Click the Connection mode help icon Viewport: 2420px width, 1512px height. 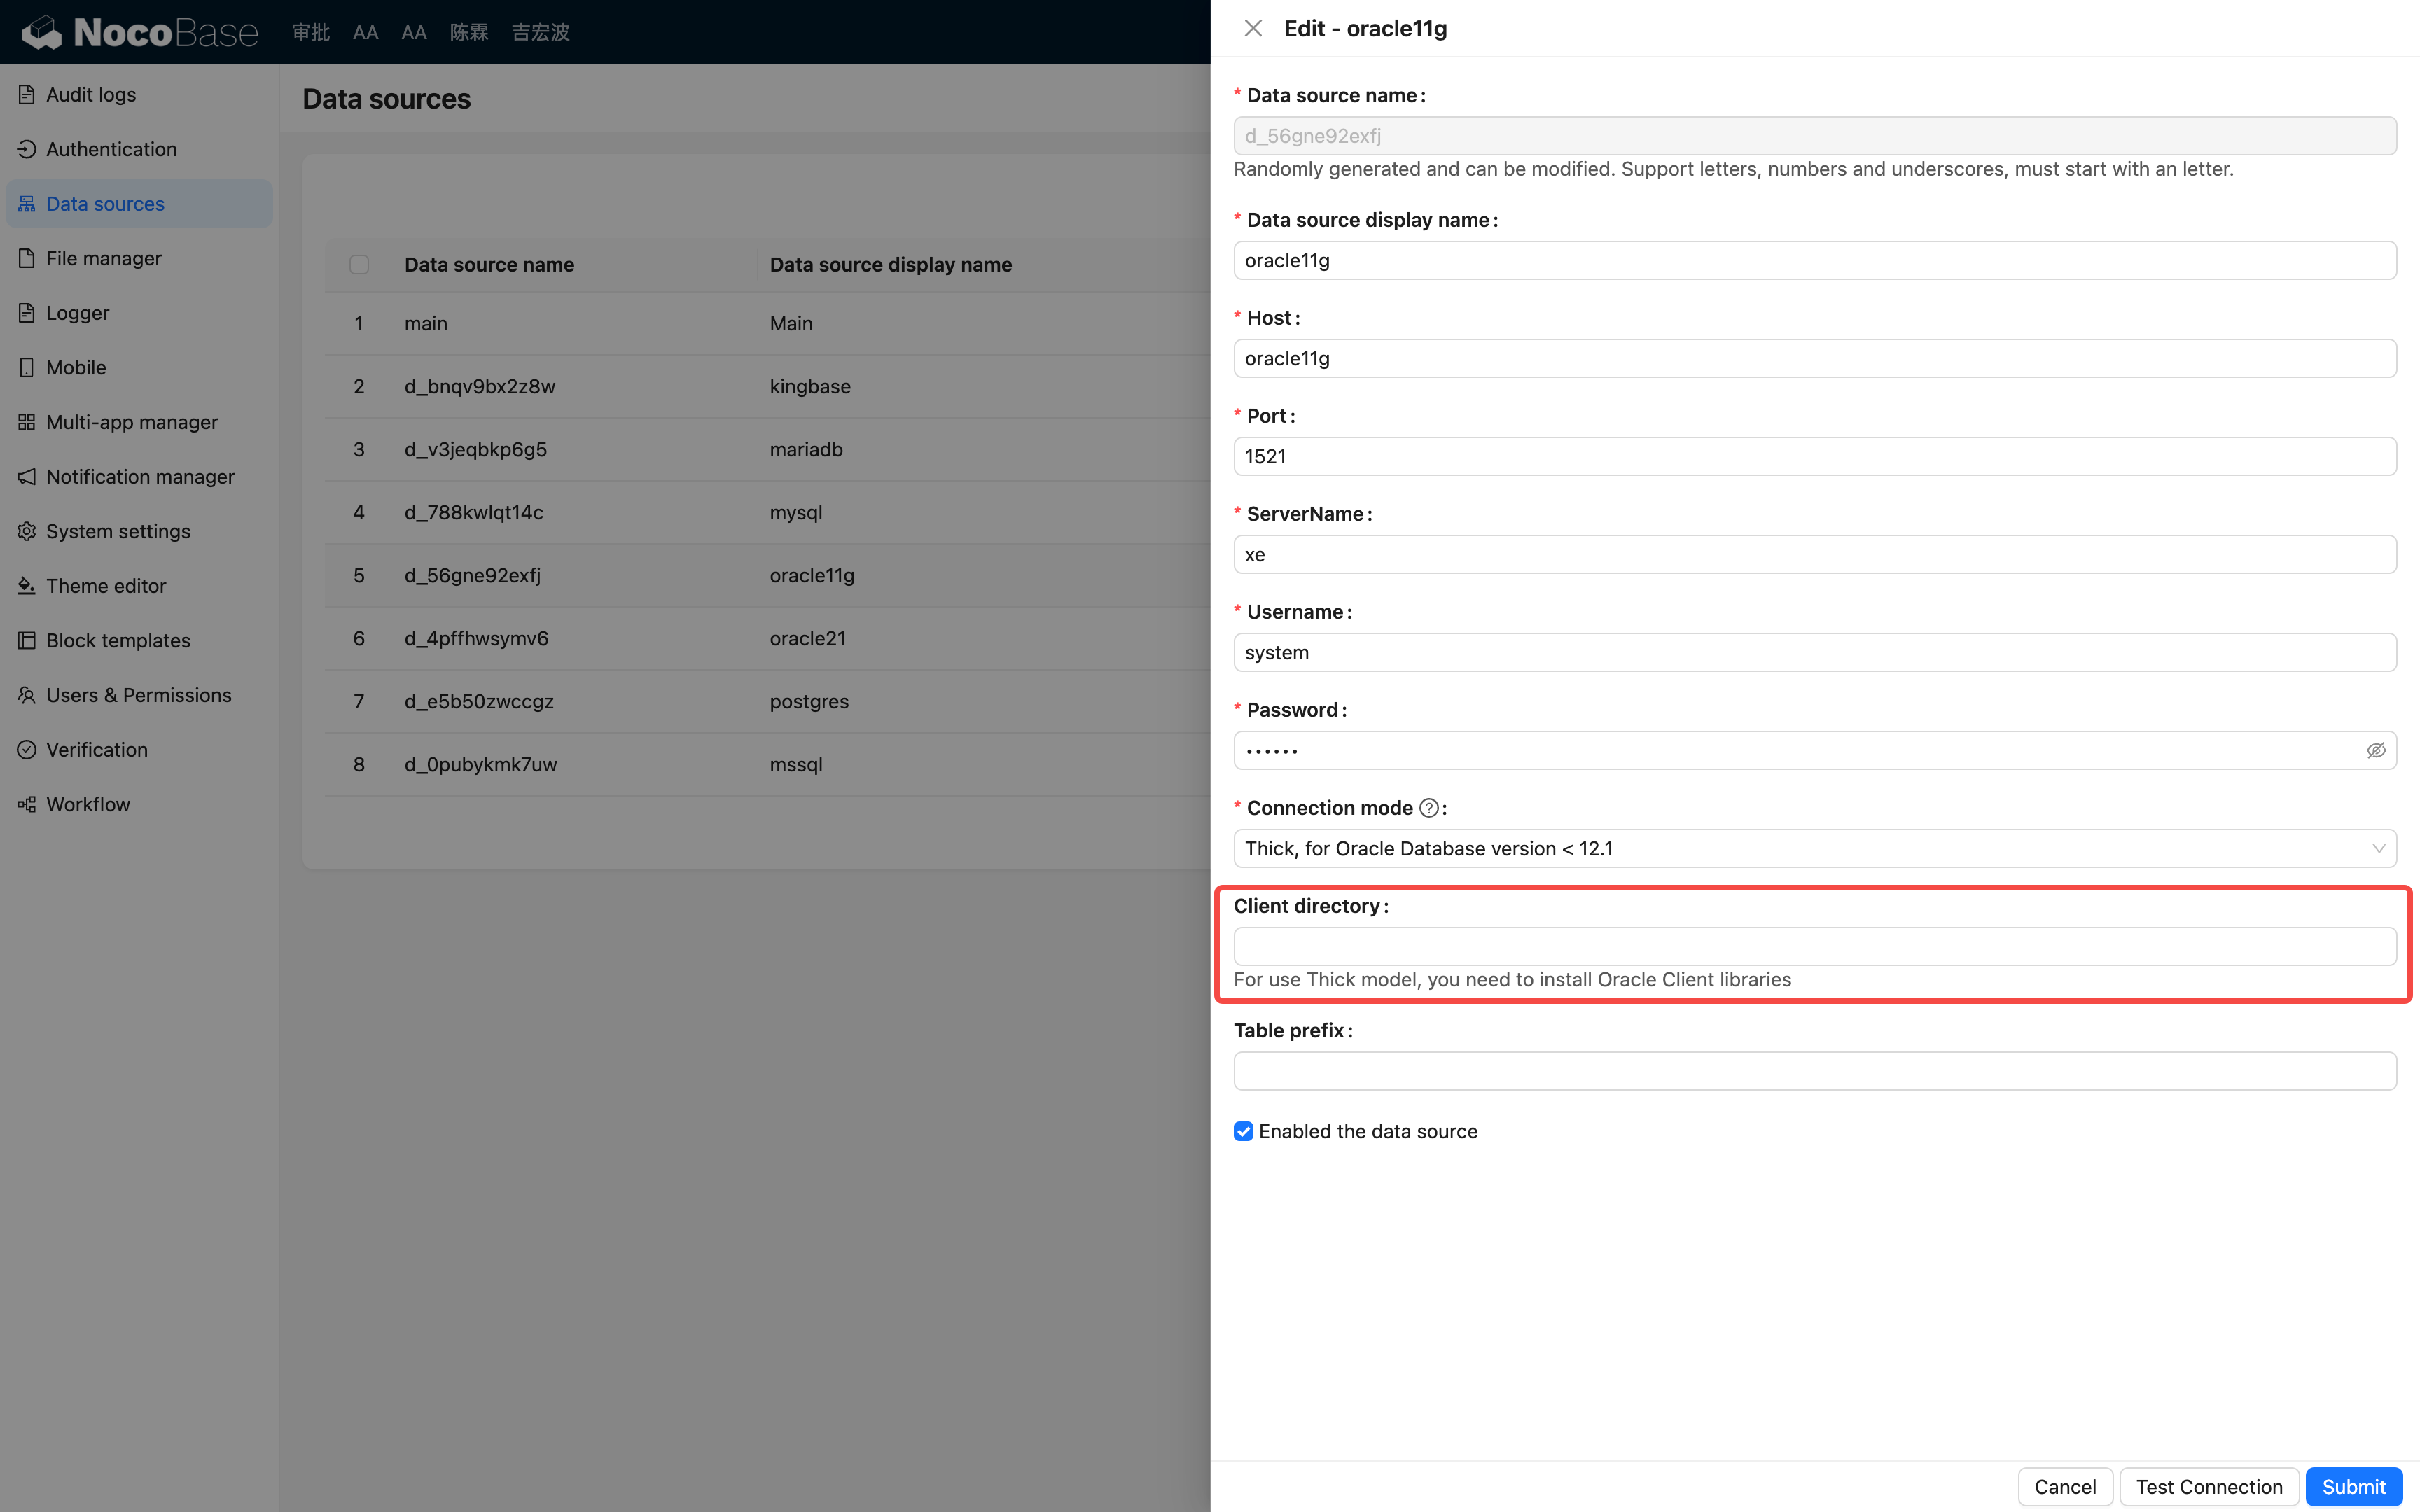coord(1429,807)
